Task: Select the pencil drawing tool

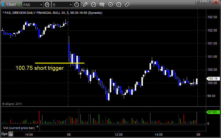Action: pyautogui.click(x=85, y=5)
